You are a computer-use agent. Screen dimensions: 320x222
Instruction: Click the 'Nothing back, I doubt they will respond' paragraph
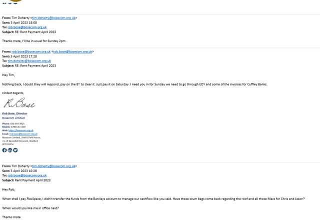coord(134,84)
